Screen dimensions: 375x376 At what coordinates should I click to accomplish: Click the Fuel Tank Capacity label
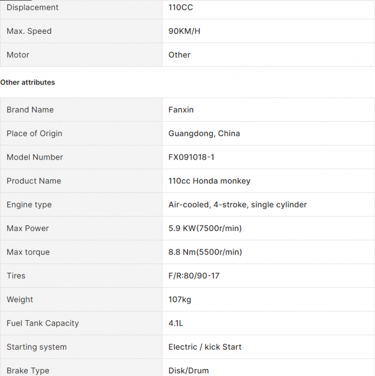coord(43,323)
